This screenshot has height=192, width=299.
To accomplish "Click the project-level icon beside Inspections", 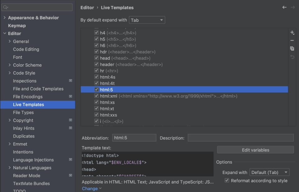I will (71, 81).
